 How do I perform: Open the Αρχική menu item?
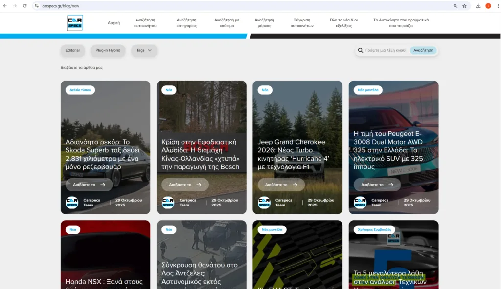point(114,23)
